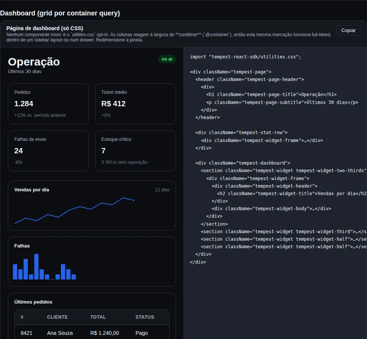
Task: Click the '12 dias' label
Action: [x=162, y=190]
